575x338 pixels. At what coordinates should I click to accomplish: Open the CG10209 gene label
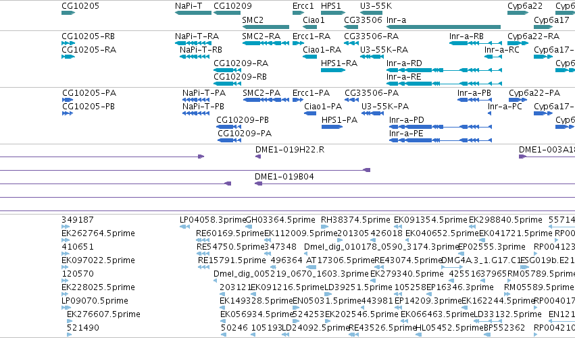[x=232, y=6]
